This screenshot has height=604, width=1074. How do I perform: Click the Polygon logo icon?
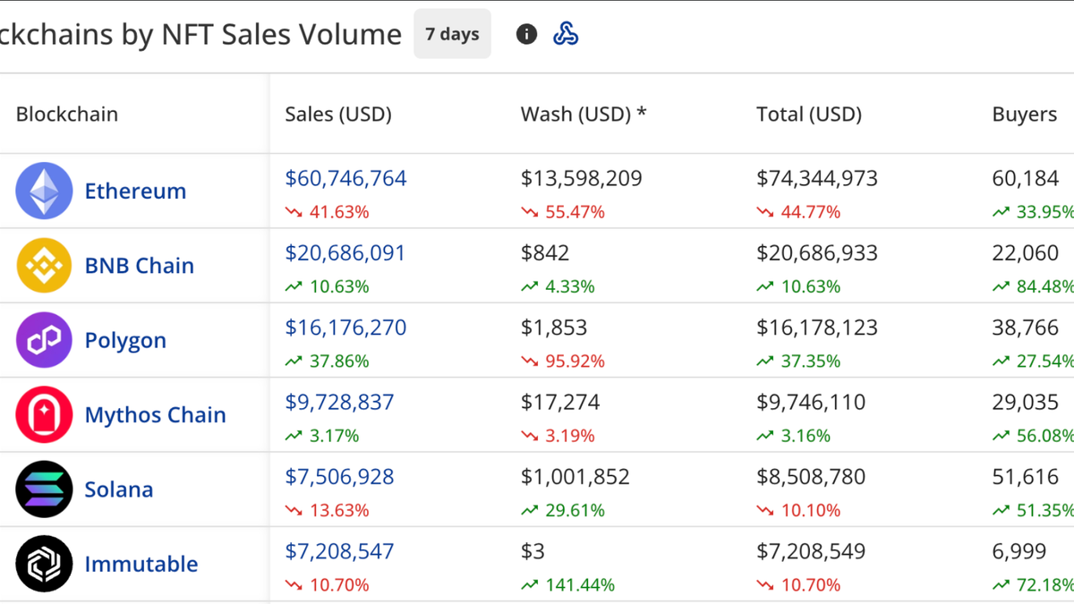[44, 340]
